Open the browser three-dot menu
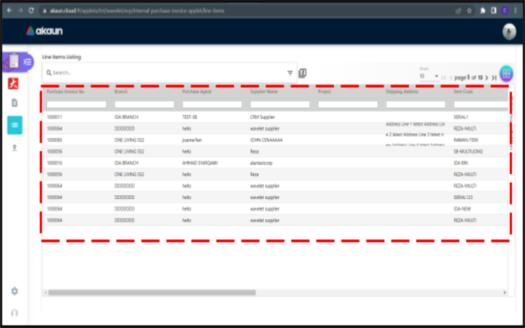Screen dimensions: 525x328 [516, 11]
